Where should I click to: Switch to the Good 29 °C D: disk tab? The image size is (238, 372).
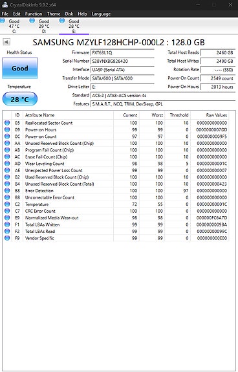(44, 26)
